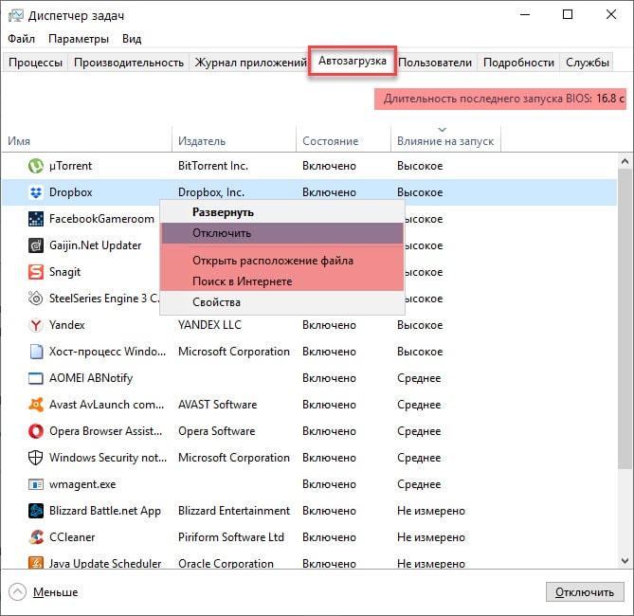Image resolution: width=634 pixels, height=616 pixels.
Task: Select the AOMEI ABNotify row name
Action: [91, 378]
